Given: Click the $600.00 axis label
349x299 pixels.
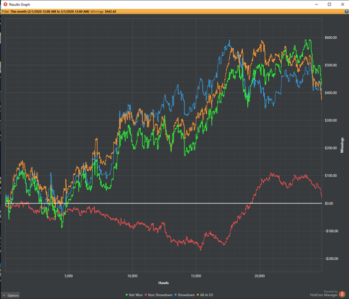Looking at the screenshot, I should pos(331,37).
